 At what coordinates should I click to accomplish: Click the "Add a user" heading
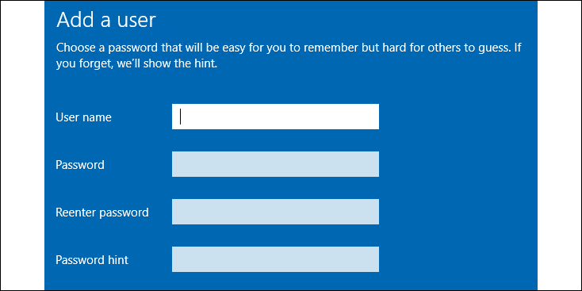tap(106, 20)
